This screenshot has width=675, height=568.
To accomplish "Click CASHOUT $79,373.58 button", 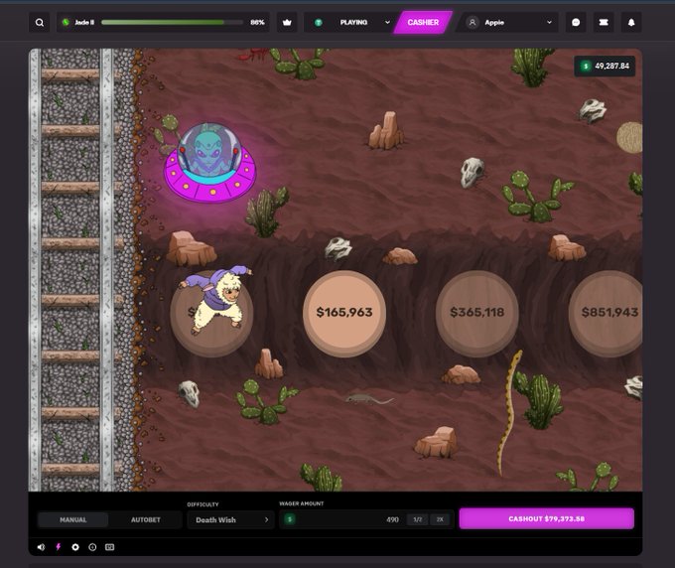I will pyautogui.click(x=546, y=518).
